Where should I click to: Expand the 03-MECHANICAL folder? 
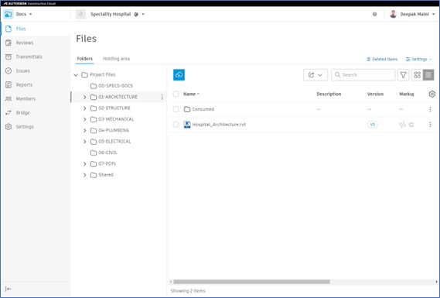85,119
